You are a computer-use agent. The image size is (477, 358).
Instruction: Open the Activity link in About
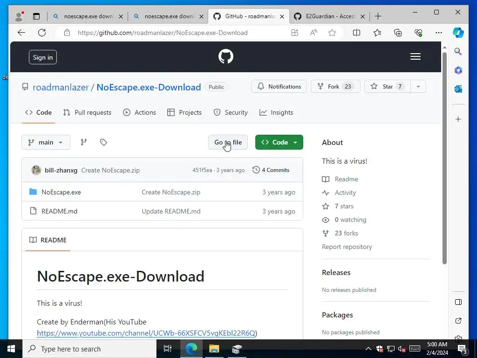point(345,193)
